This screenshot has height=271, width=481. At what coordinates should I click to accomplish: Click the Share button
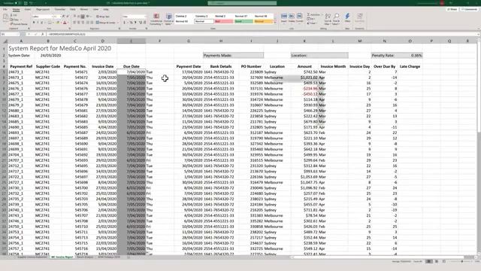coord(452,10)
